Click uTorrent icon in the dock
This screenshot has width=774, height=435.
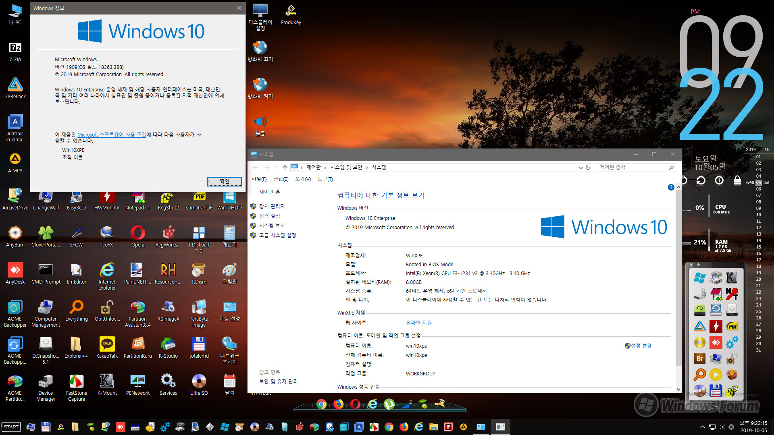pyautogui.click(x=389, y=404)
